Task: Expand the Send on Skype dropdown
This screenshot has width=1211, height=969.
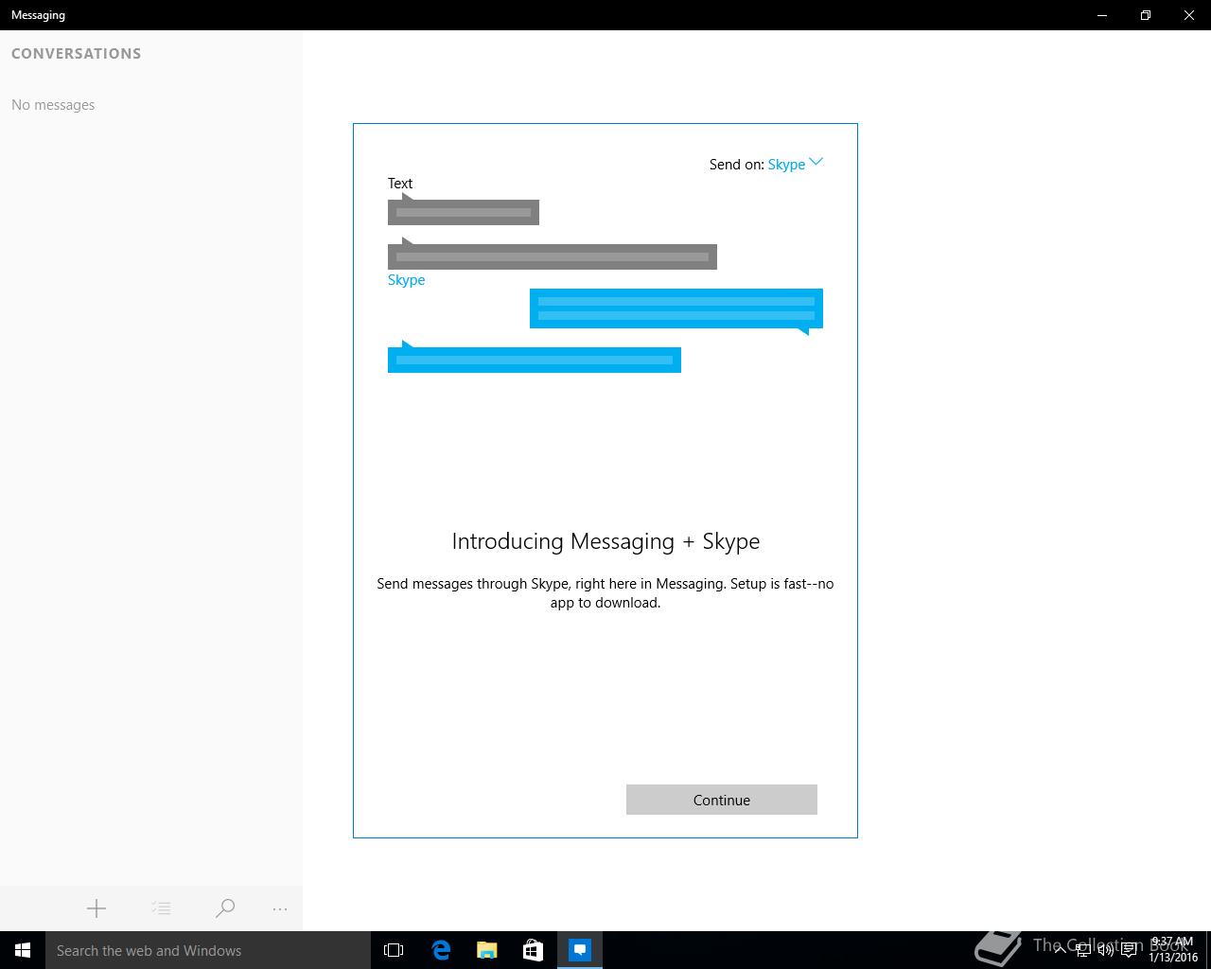Action: (x=795, y=164)
